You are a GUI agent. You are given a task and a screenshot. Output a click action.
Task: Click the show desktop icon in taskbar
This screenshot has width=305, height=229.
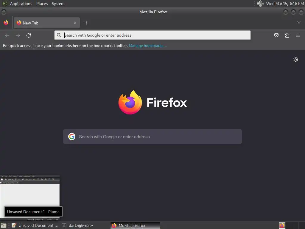4,225
